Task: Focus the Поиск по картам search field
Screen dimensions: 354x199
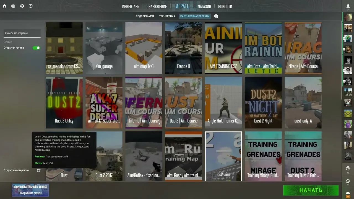Action: pyautogui.click(x=22, y=33)
